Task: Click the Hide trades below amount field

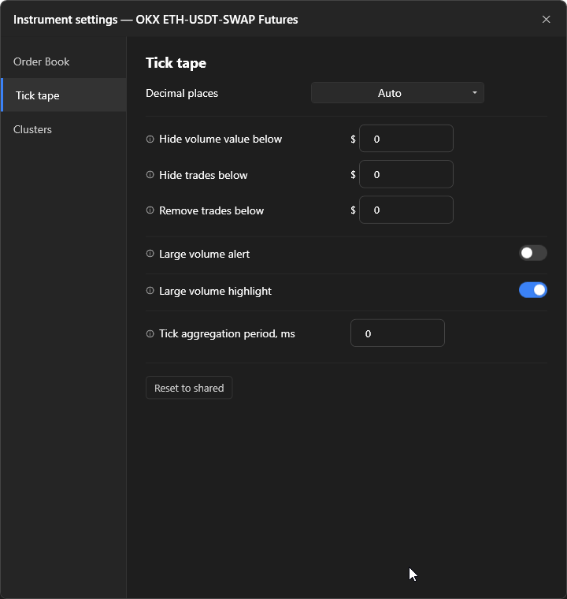Action: [406, 175]
